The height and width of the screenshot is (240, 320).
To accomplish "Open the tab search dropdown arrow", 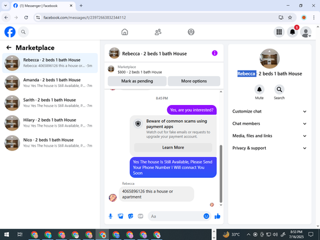I will pos(6,6).
